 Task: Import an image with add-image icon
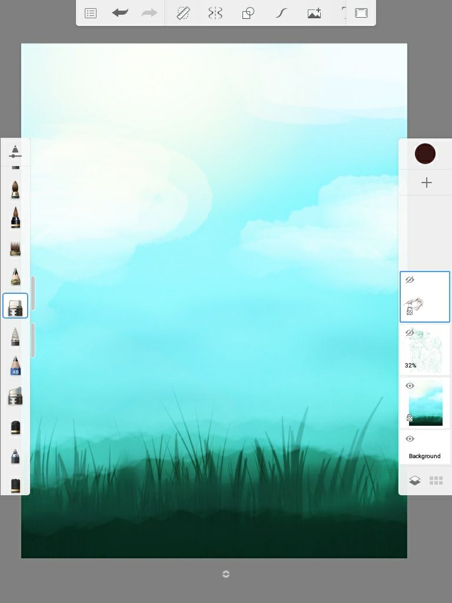(314, 14)
